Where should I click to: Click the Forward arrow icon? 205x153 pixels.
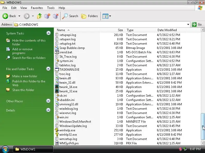[x=27, y=16]
